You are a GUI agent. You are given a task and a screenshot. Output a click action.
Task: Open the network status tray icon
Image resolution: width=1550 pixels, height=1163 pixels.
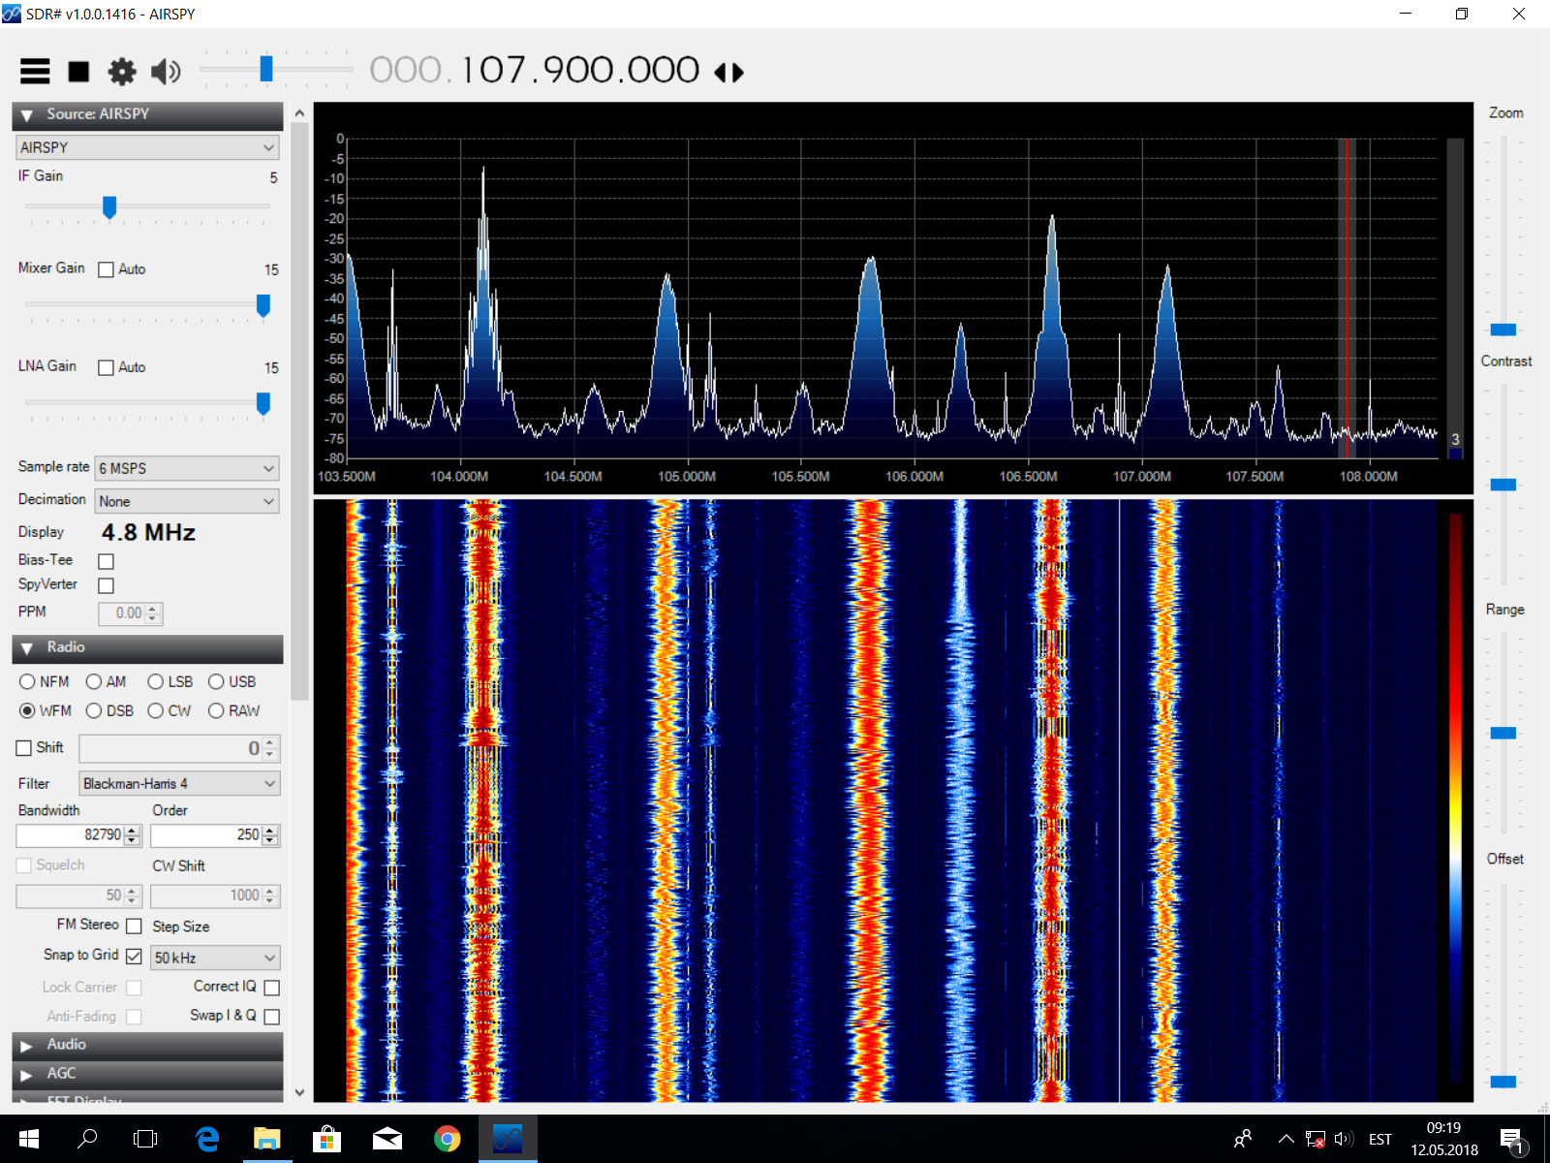[x=1315, y=1140]
